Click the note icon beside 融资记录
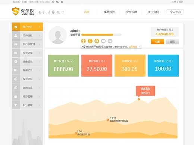 [16, 70]
